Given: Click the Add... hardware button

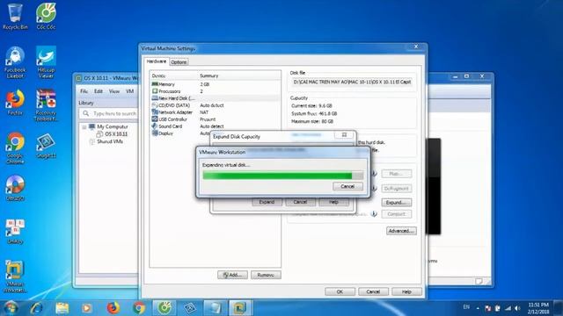Looking at the screenshot, I should coord(232,275).
